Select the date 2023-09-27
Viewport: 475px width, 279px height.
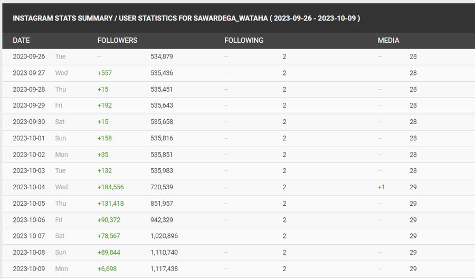point(29,73)
